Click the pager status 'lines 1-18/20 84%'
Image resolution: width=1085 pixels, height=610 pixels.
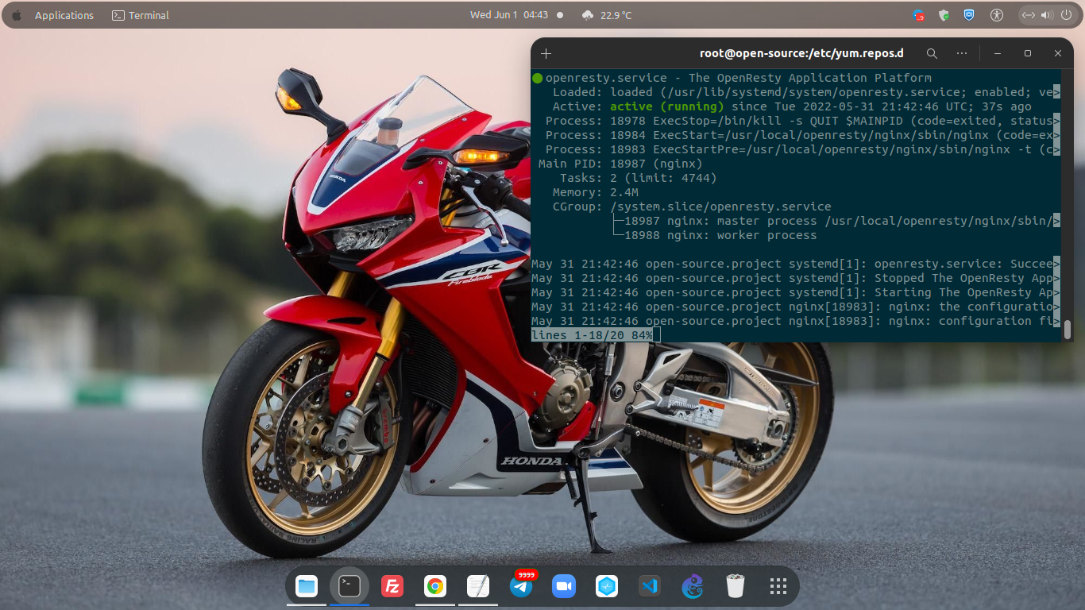pos(592,335)
